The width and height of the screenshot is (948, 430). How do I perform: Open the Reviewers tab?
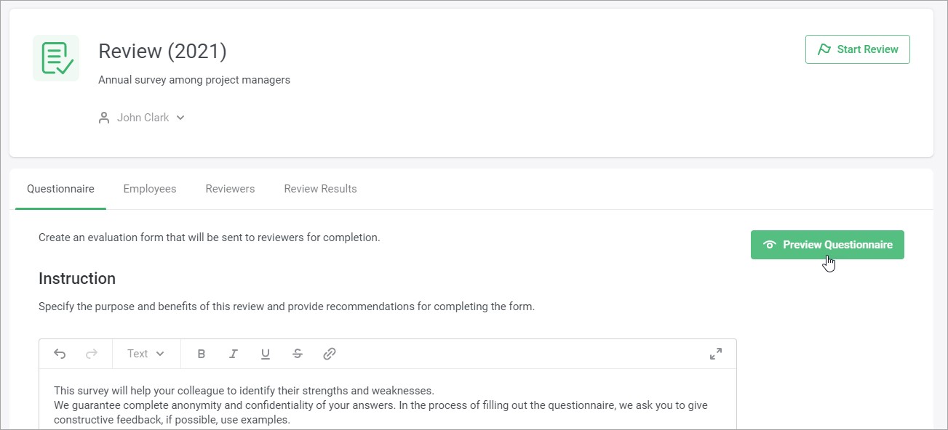pos(230,189)
